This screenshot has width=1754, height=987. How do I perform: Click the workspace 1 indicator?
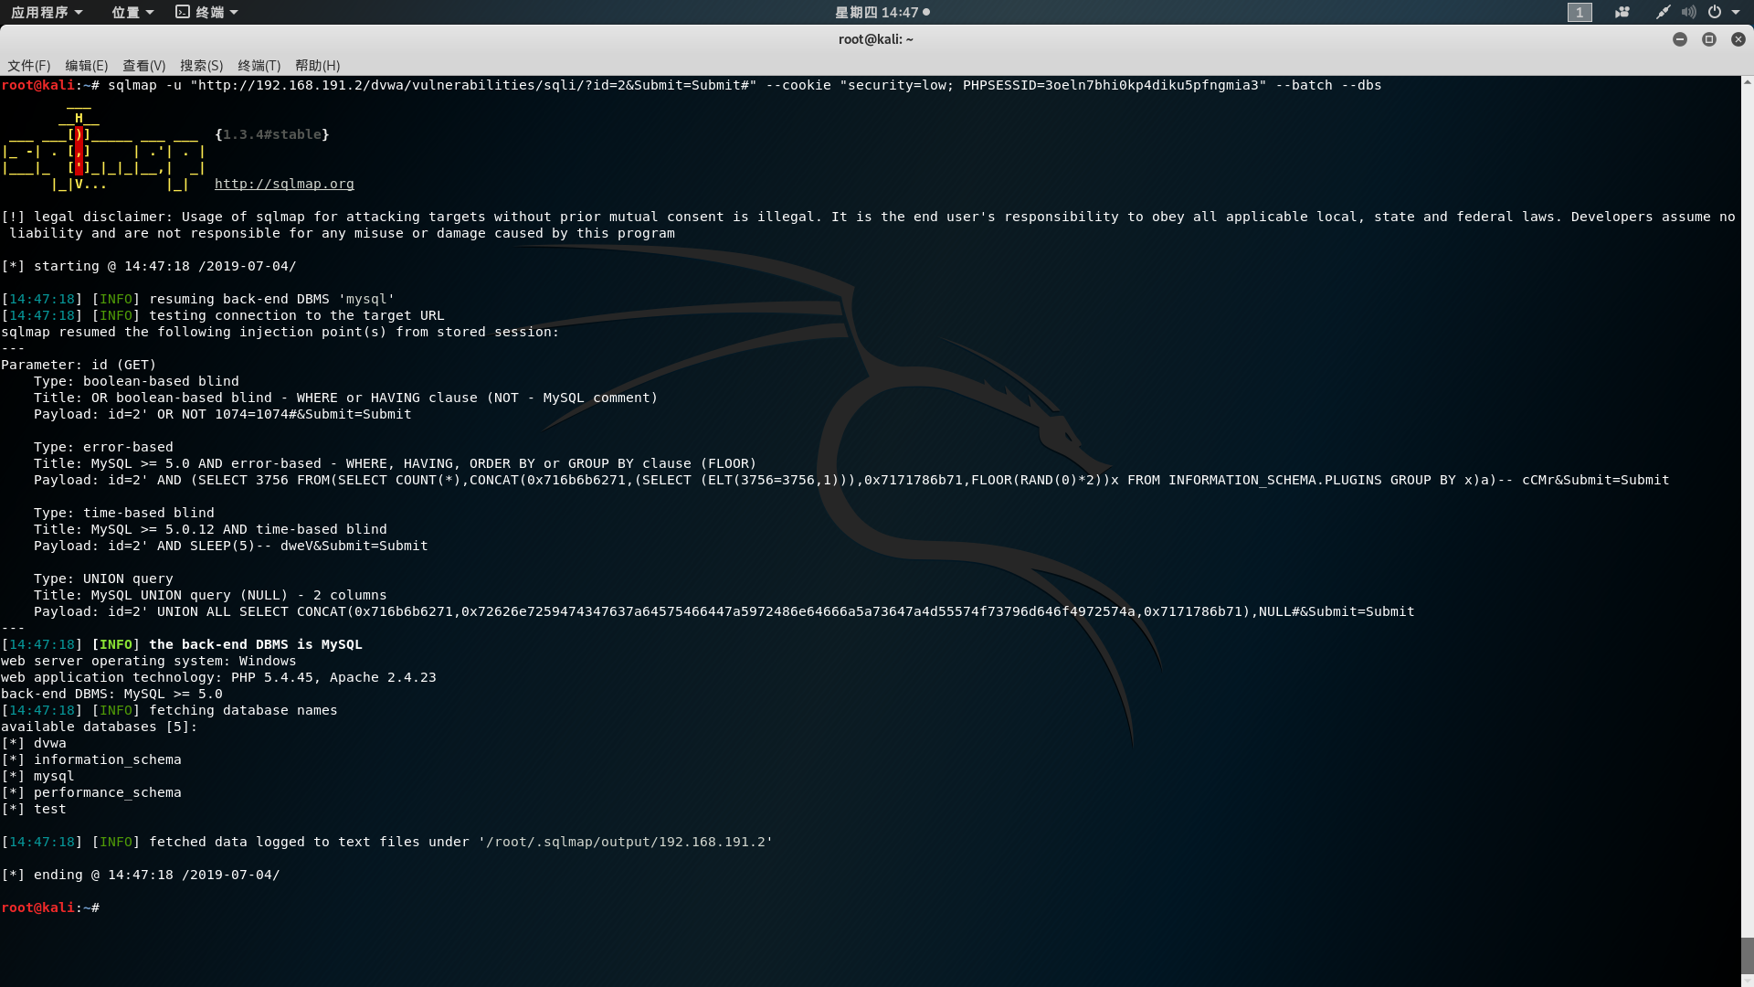coord(1580,12)
